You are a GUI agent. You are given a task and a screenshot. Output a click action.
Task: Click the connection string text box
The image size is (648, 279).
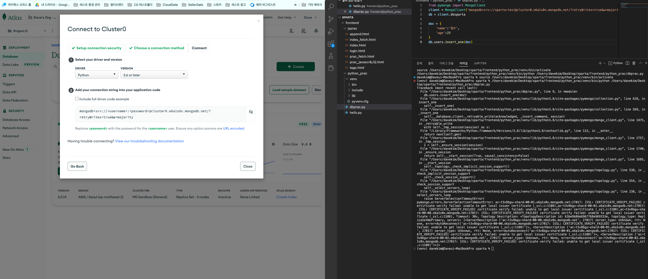(x=161, y=114)
